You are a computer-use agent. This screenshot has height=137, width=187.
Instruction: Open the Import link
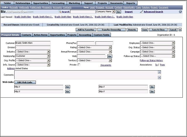pyautogui.click(x=129, y=12)
